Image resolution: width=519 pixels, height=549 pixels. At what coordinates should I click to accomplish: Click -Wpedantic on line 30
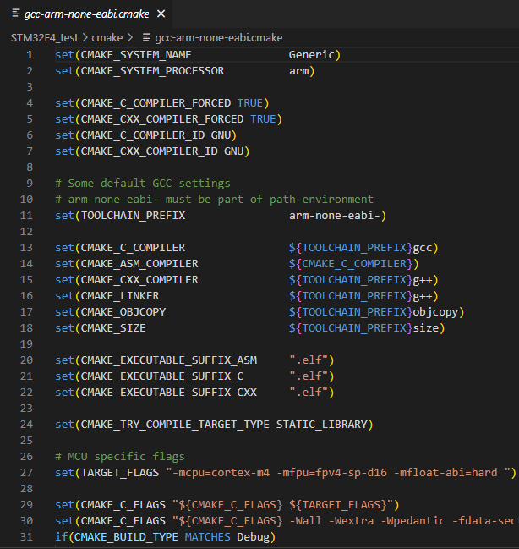(x=413, y=521)
